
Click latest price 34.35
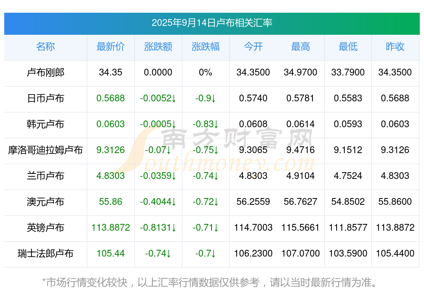pos(111,73)
